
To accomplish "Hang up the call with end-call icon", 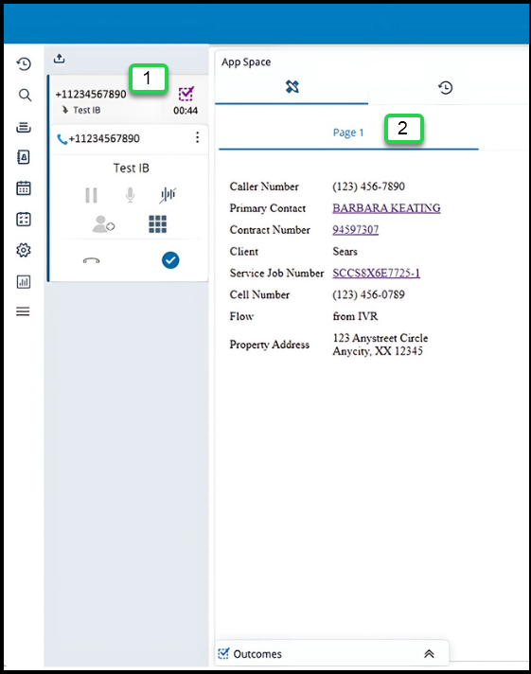I will pyautogui.click(x=91, y=260).
